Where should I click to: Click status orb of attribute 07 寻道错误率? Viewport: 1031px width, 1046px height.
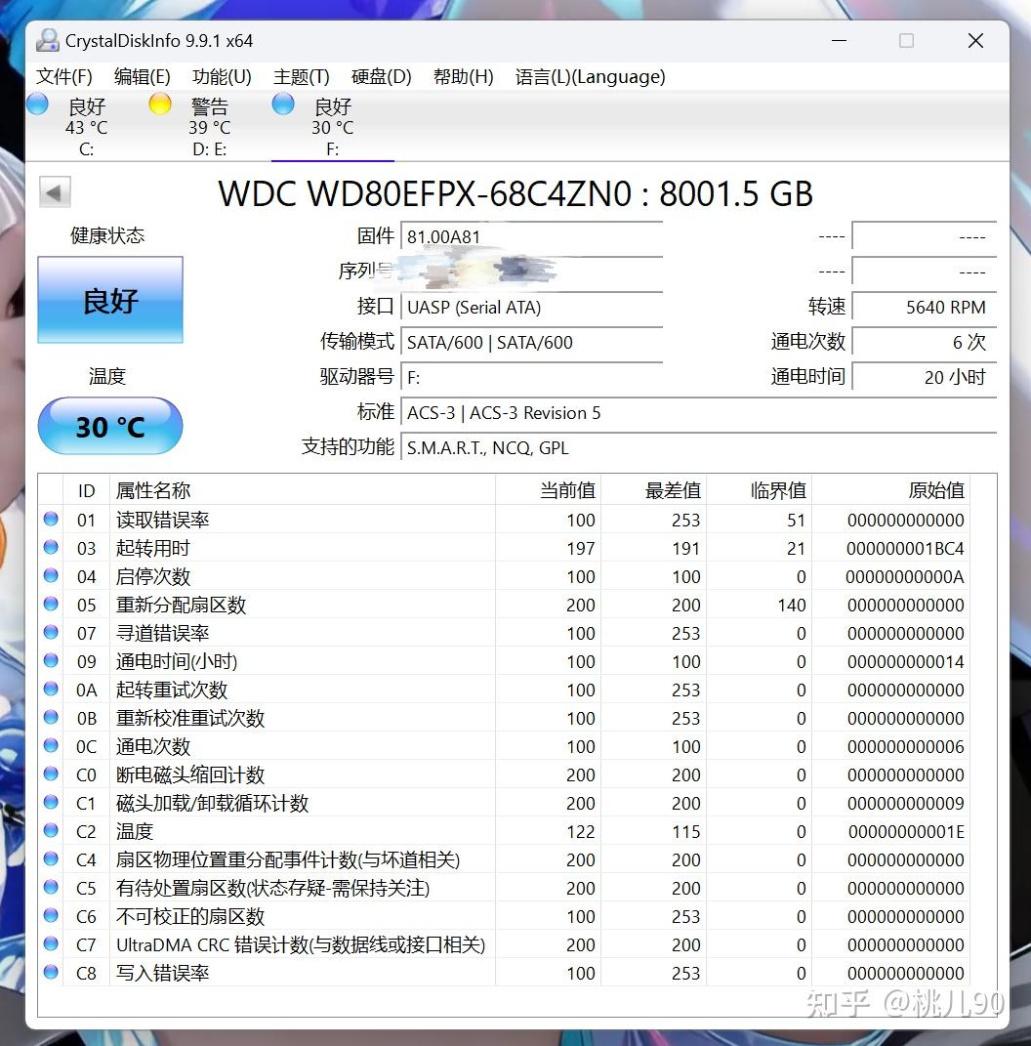pyautogui.click(x=51, y=632)
